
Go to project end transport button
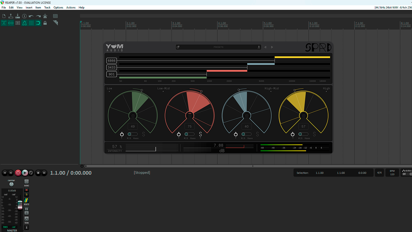point(11,173)
